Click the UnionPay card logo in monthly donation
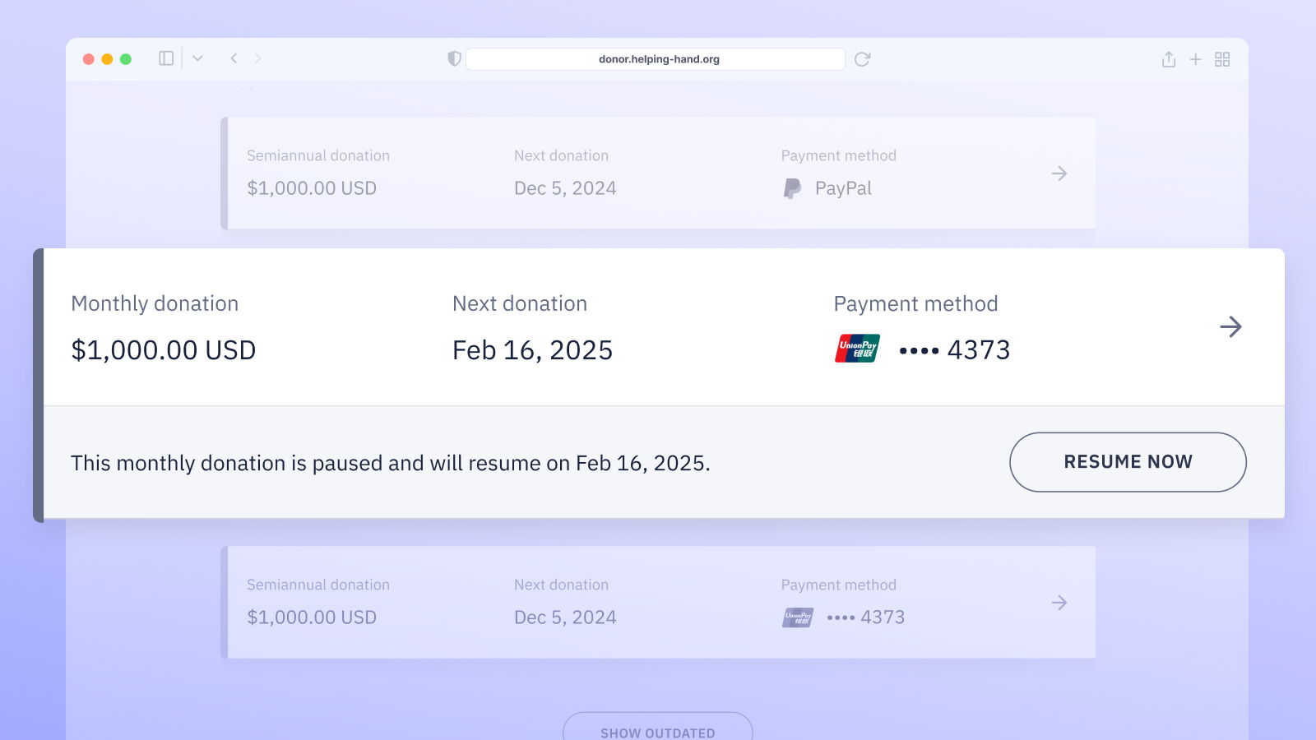This screenshot has width=1316, height=740. tap(857, 349)
